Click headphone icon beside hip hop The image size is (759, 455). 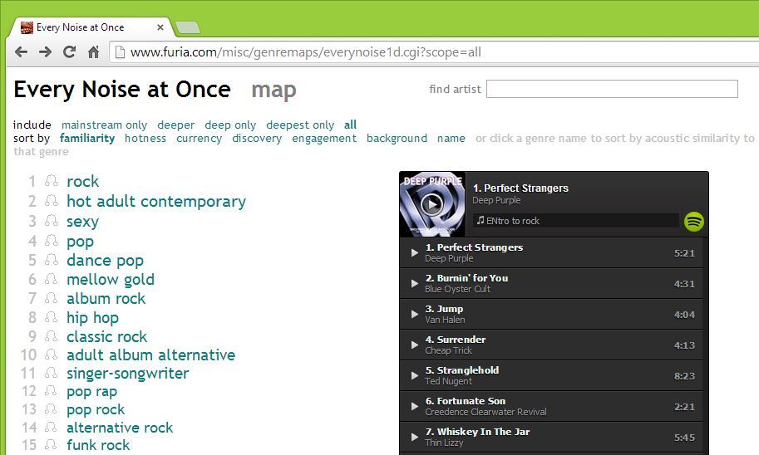click(52, 317)
